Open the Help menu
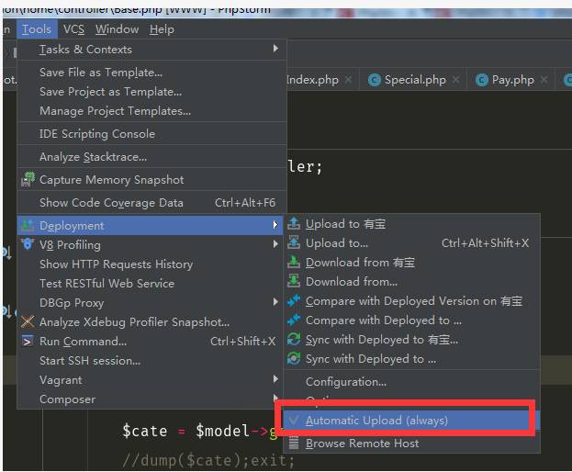 pyautogui.click(x=162, y=29)
